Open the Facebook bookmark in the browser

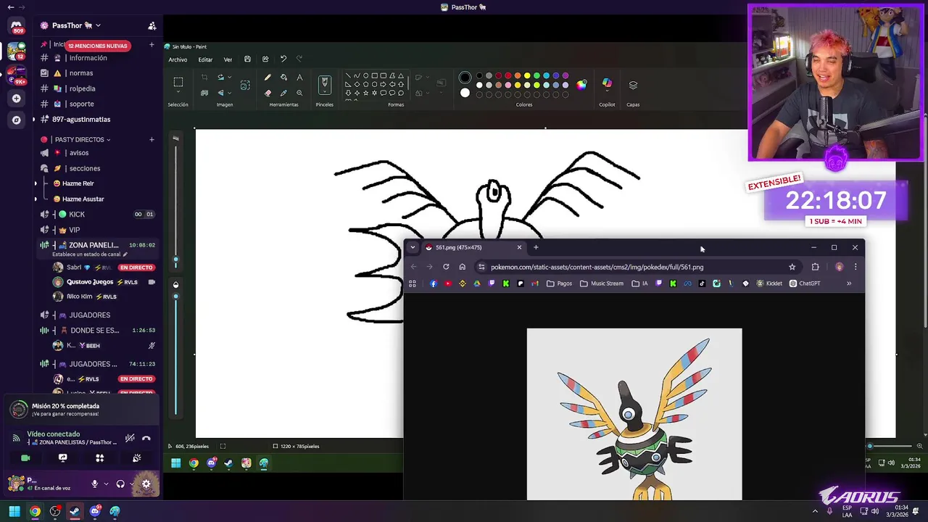tap(434, 283)
